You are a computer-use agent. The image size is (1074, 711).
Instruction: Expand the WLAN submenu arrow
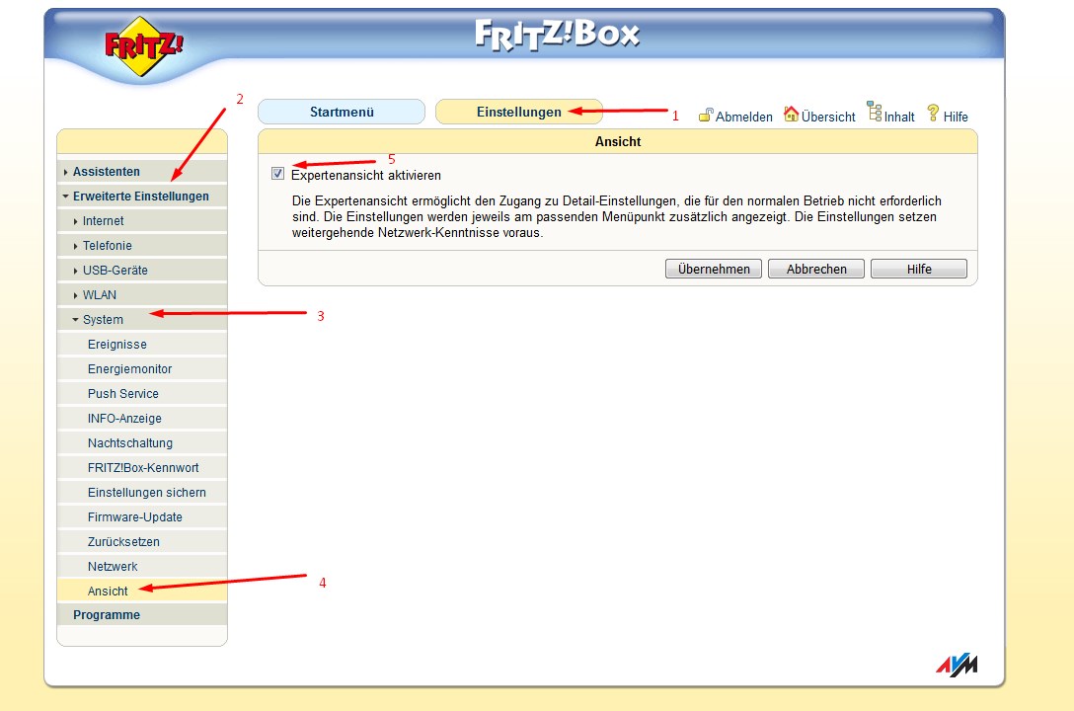coord(75,295)
